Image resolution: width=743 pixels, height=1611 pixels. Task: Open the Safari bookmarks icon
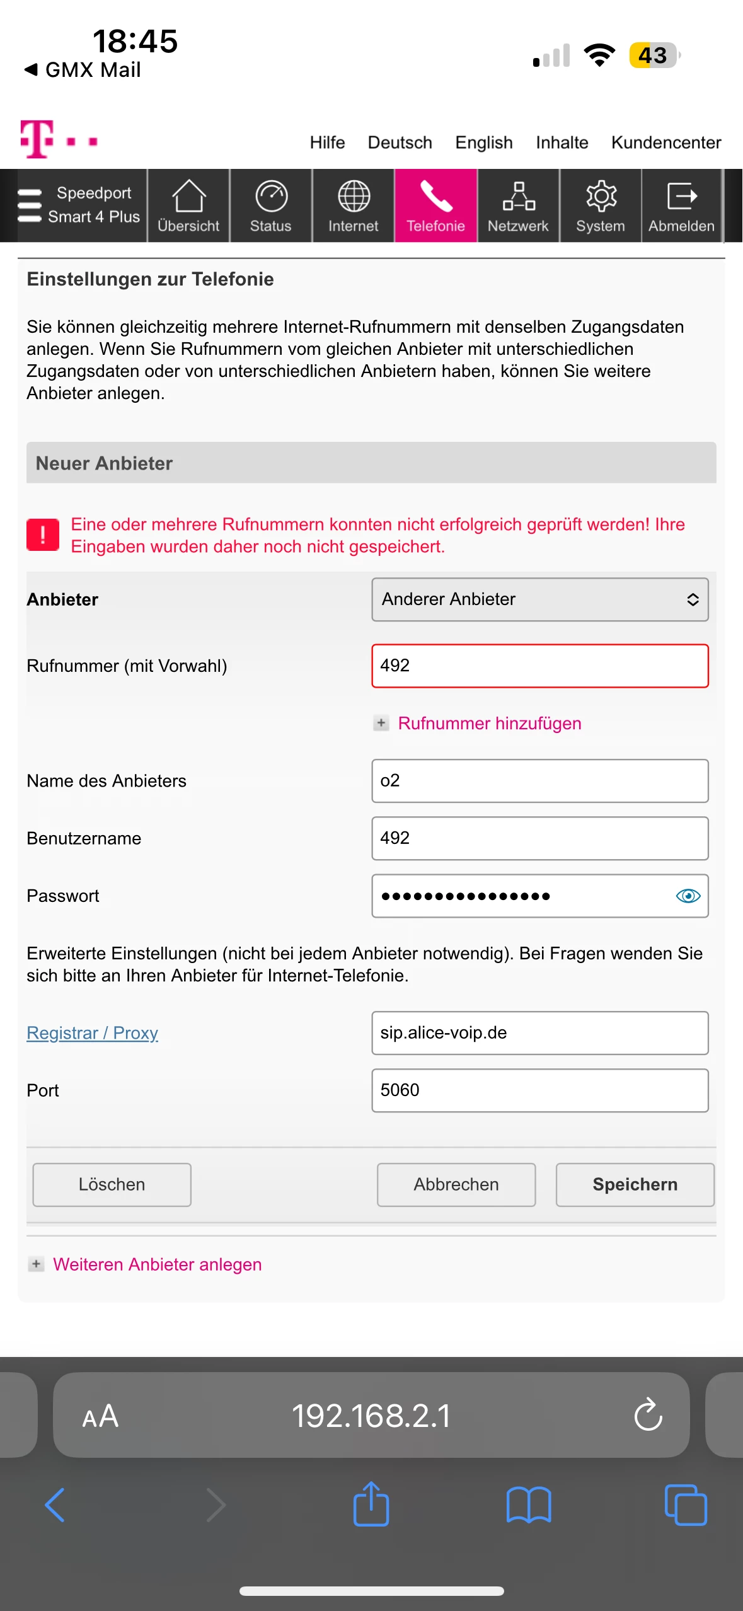tap(529, 1504)
